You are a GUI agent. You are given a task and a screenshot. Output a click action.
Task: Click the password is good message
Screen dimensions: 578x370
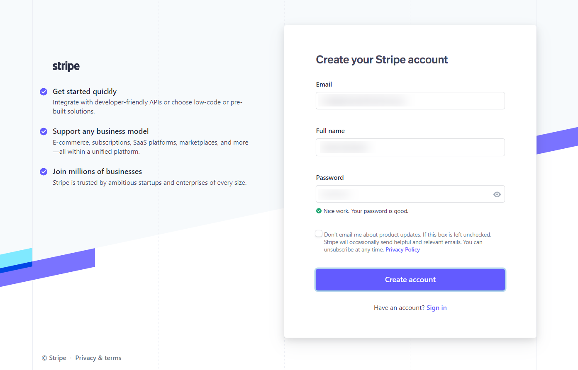pos(366,211)
